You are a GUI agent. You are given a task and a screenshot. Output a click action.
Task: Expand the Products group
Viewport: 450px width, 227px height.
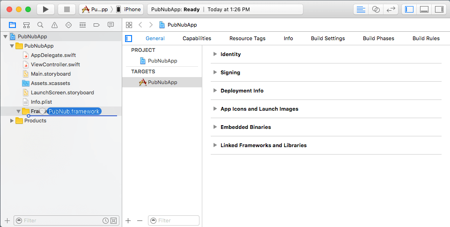coord(12,121)
